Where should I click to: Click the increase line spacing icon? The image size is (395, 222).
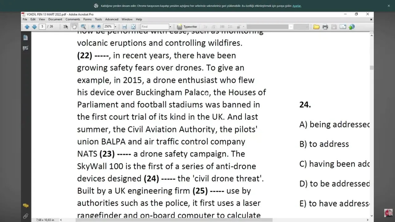pos(230,27)
